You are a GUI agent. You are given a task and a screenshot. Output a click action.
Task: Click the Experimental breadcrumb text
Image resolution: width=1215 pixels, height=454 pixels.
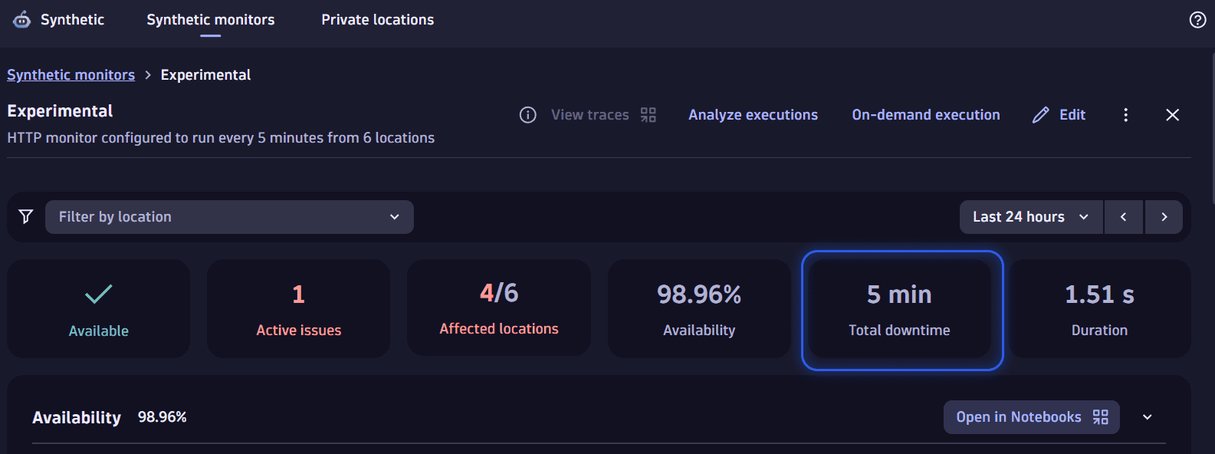coord(205,75)
